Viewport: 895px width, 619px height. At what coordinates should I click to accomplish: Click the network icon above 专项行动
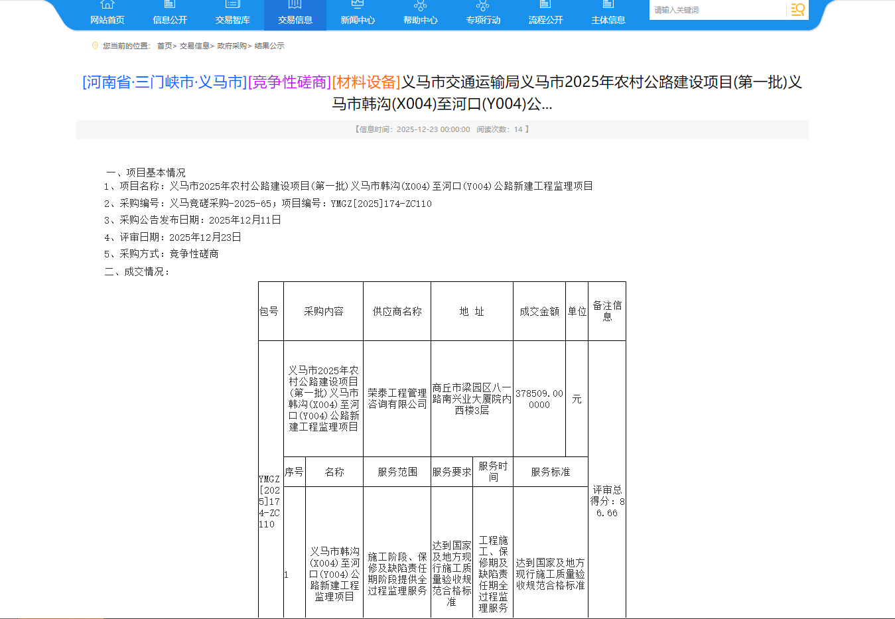(x=483, y=5)
